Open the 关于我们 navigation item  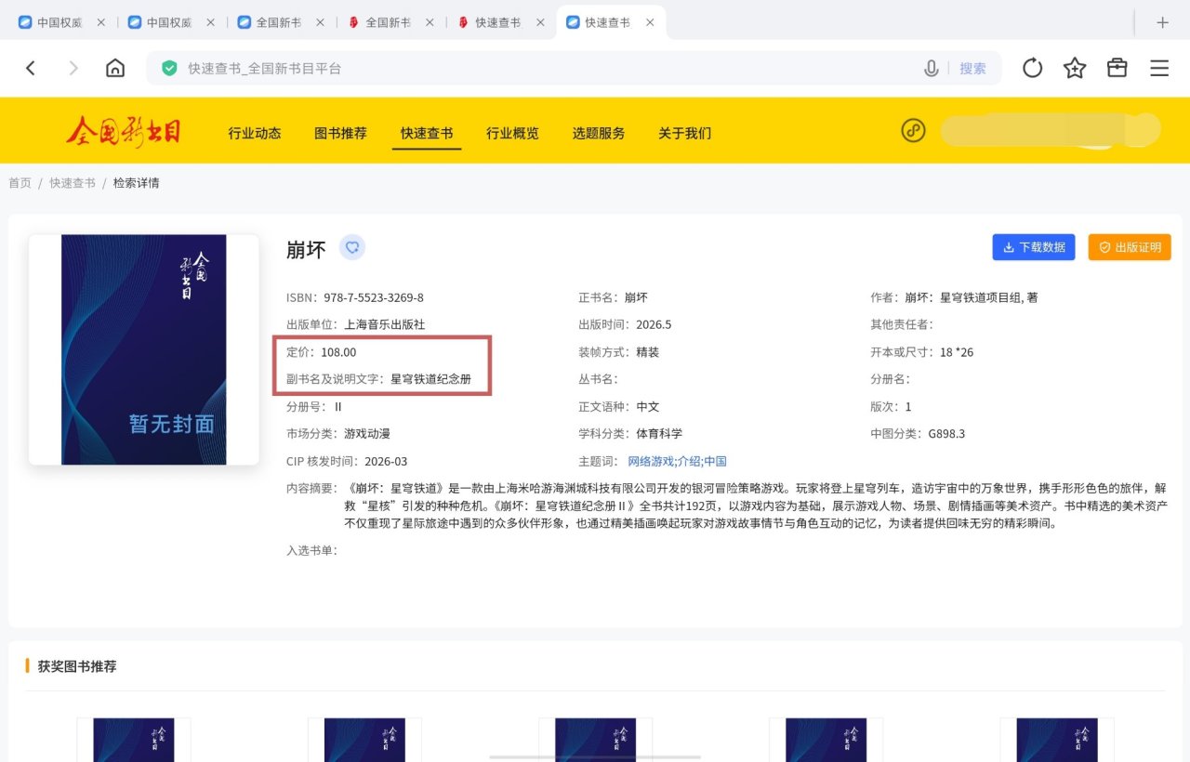(684, 133)
